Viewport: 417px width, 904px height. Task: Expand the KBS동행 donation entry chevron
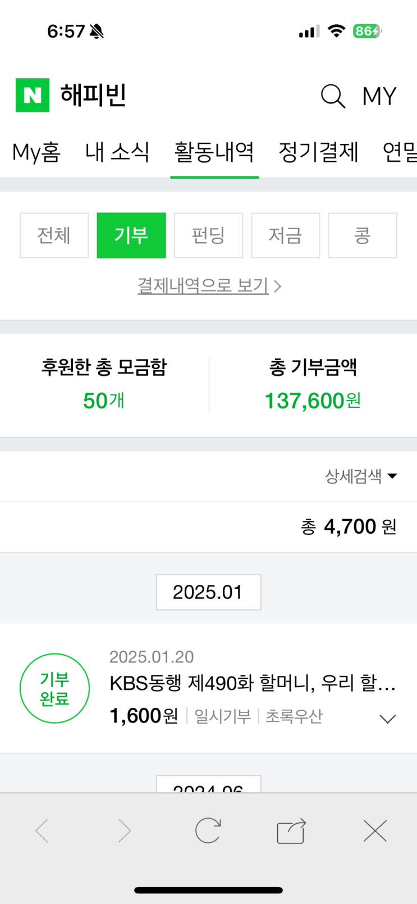pos(387,719)
